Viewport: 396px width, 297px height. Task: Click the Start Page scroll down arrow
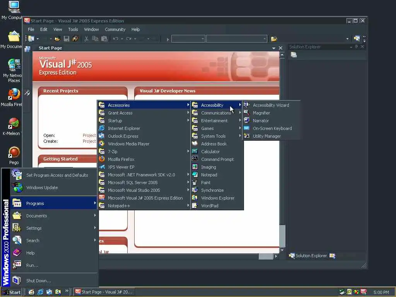tap(282, 250)
